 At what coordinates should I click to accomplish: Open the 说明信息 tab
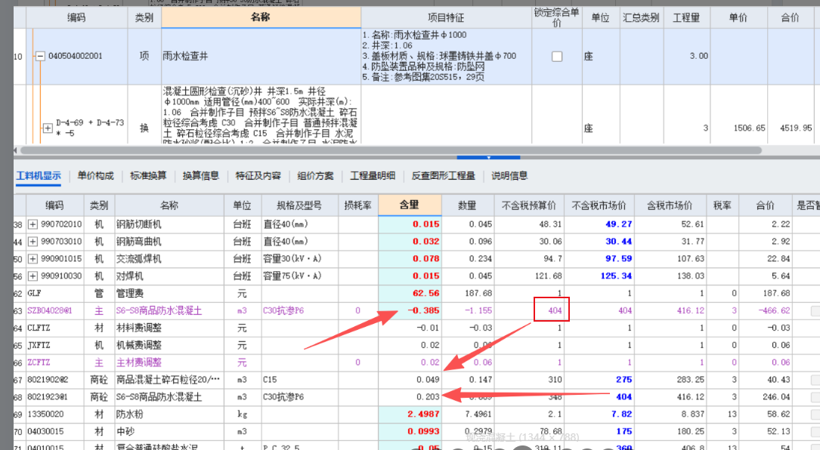pos(509,176)
